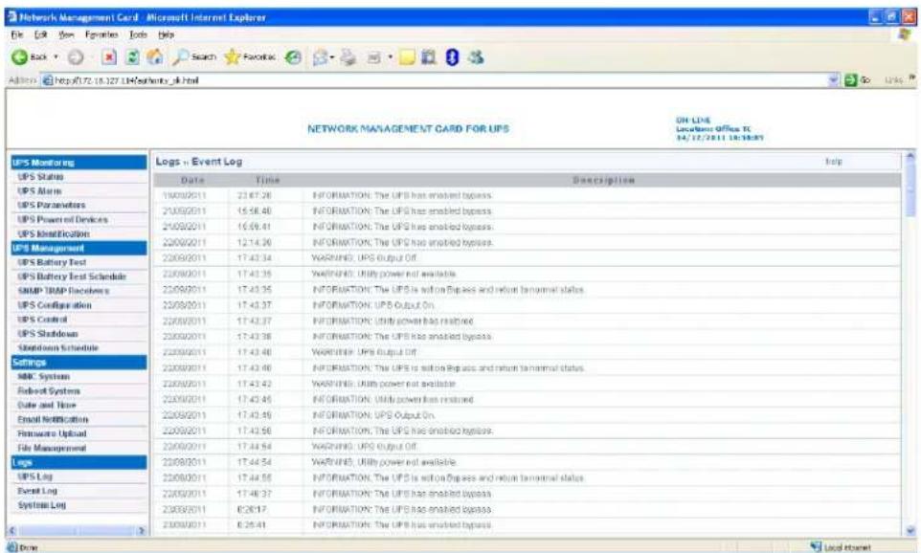Click the sidebar horizontal scrollbar right arrow
The height and width of the screenshot is (553, 921).
click(x=141, y=531)
